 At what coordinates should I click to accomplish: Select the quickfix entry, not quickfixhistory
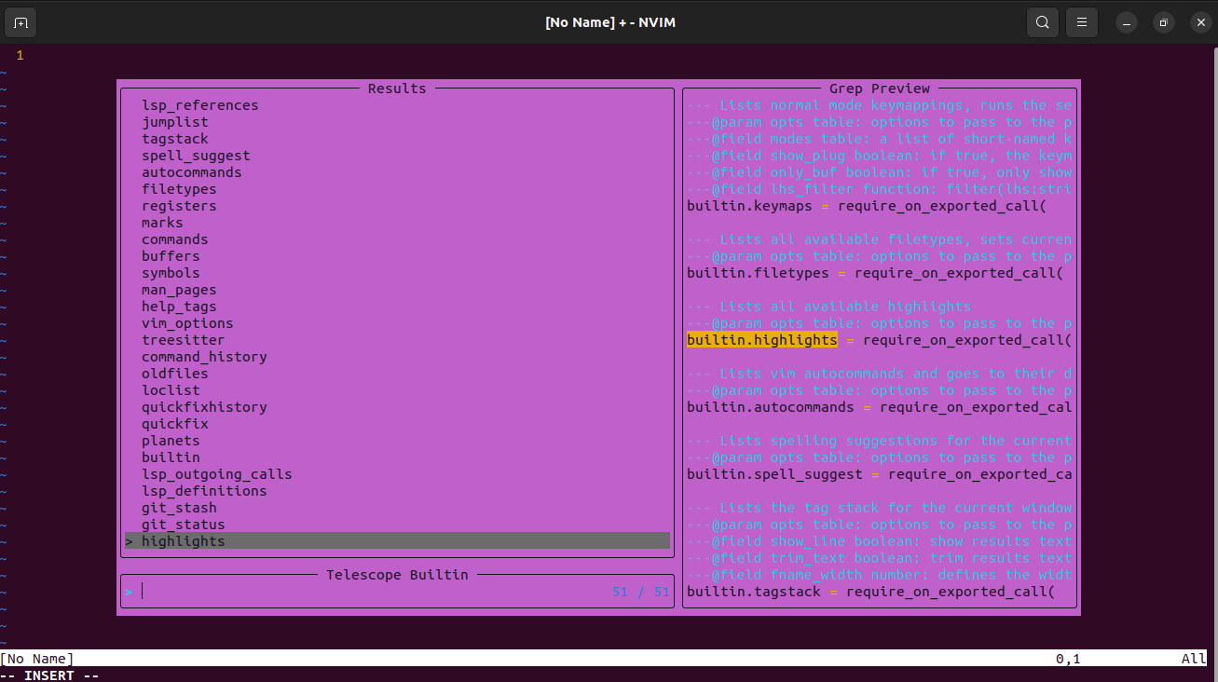(175, 424)
